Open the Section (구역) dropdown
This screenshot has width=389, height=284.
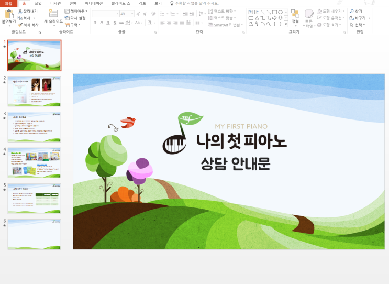pos(73,25)
